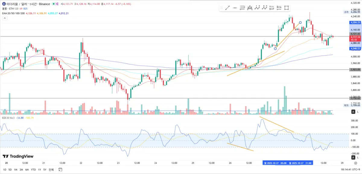Click the 4,320.00 price axis tick
This screenshot has width=362, height=174.
[x=355, y=3]
